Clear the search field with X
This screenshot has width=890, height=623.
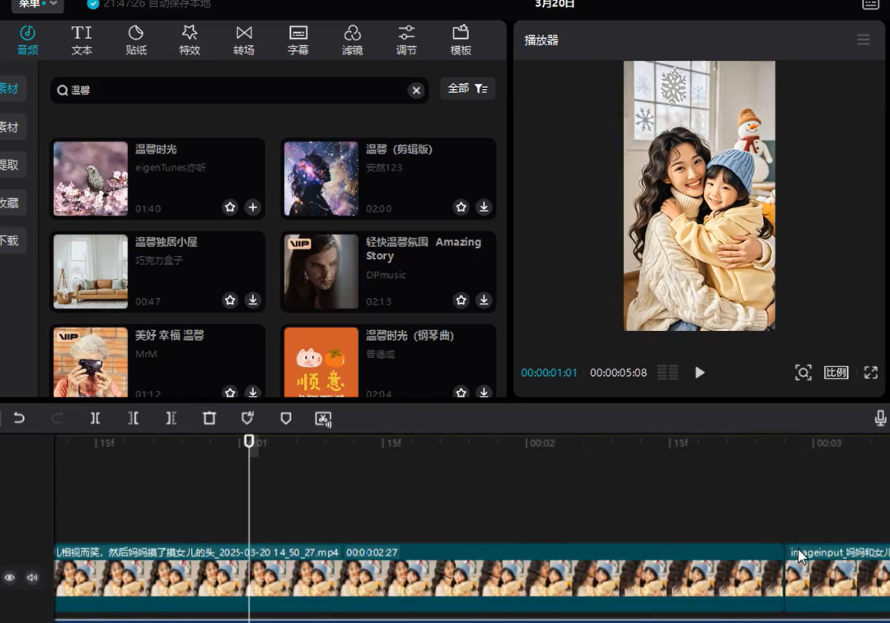416,91
